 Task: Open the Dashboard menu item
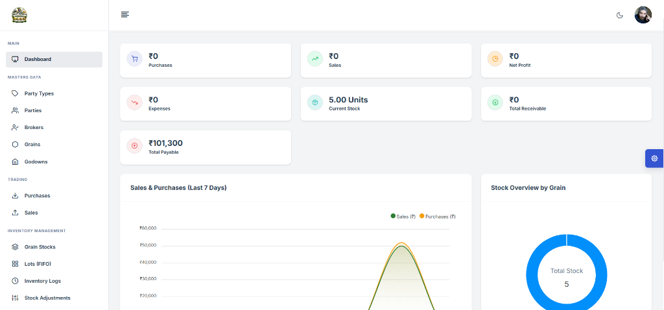[54, 59]
